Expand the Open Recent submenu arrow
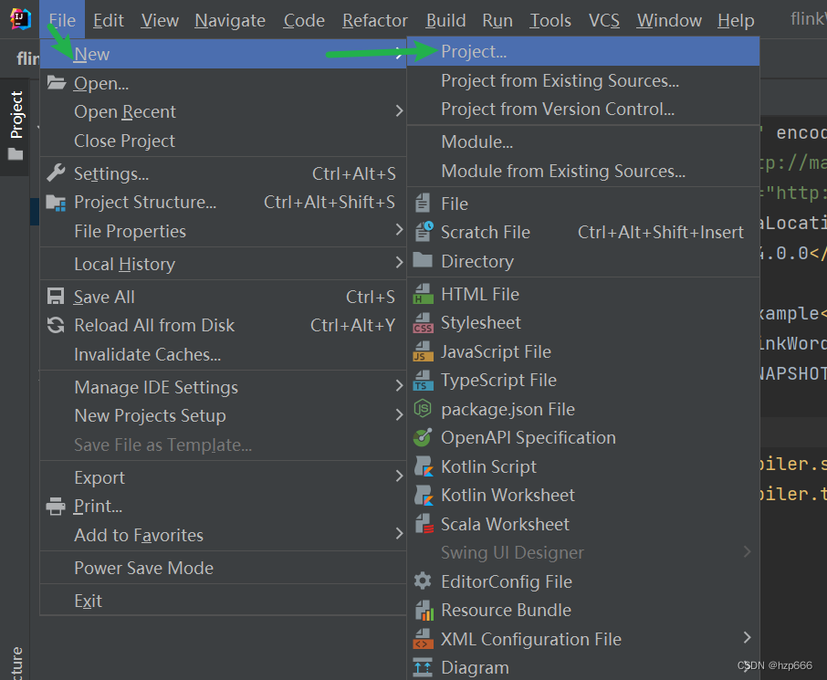The image size is (827, 680). (x=399, y=111)
